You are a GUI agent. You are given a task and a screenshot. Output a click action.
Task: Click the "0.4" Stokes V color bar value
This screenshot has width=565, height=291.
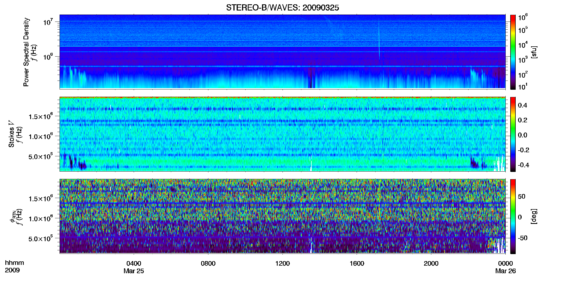click(522, 105)
